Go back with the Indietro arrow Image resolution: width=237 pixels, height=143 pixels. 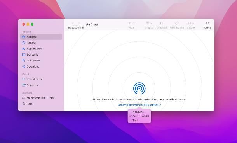click(73, 23)
